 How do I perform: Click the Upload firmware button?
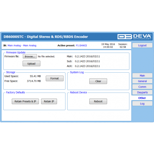coord(31,64)
